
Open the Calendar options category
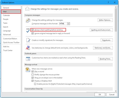11,15
